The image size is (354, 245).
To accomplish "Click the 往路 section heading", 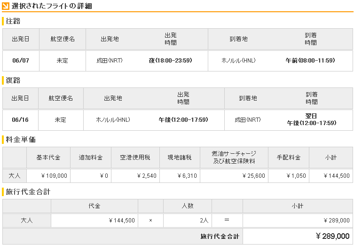I will (x=13, y=21).
